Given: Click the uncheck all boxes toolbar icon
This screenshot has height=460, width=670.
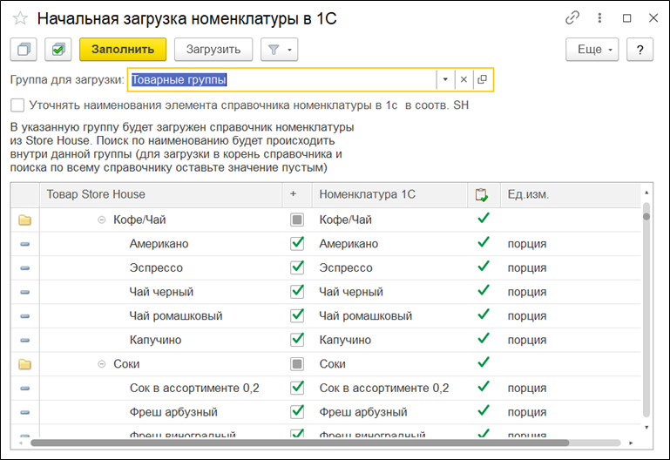Looking at the screenshot, I should click(x=25, y=50).
